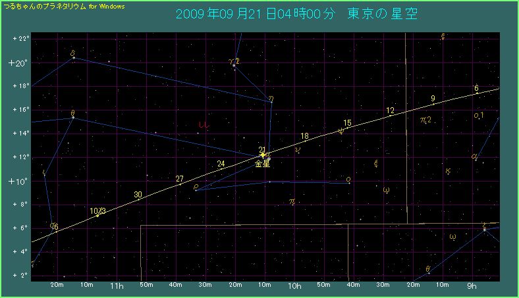This screenshot has height=298, width=519.
Task: Select the kappa star label
Action: pyautogui.click(x=448, y=172)
